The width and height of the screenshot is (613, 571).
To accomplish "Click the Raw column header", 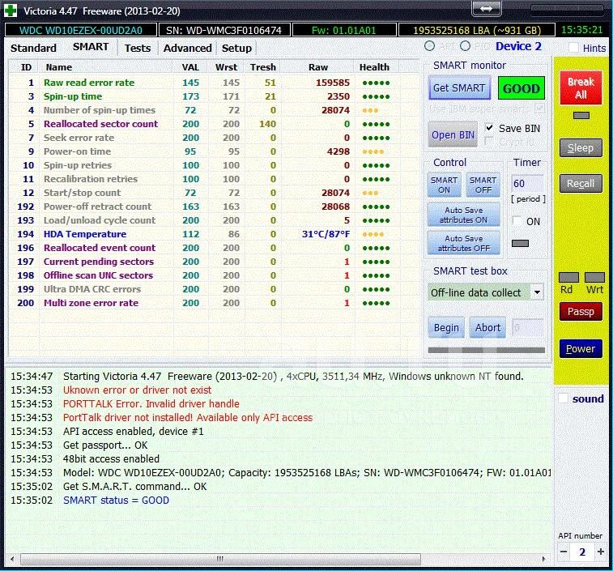I will pyautogui.click(x=318, y=67).
